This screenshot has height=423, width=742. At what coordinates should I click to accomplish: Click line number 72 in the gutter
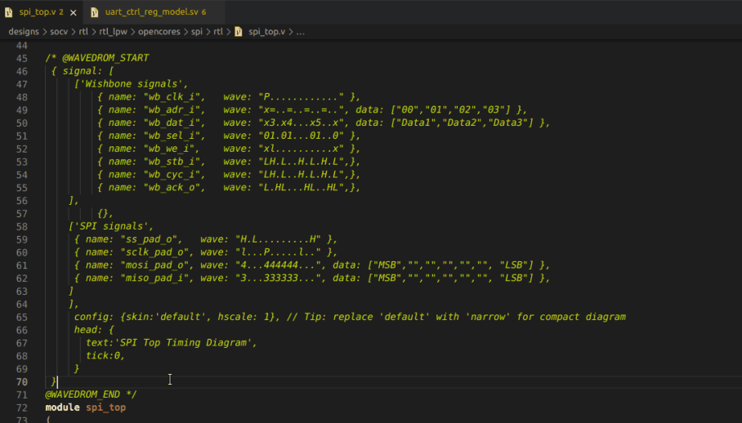22,407
